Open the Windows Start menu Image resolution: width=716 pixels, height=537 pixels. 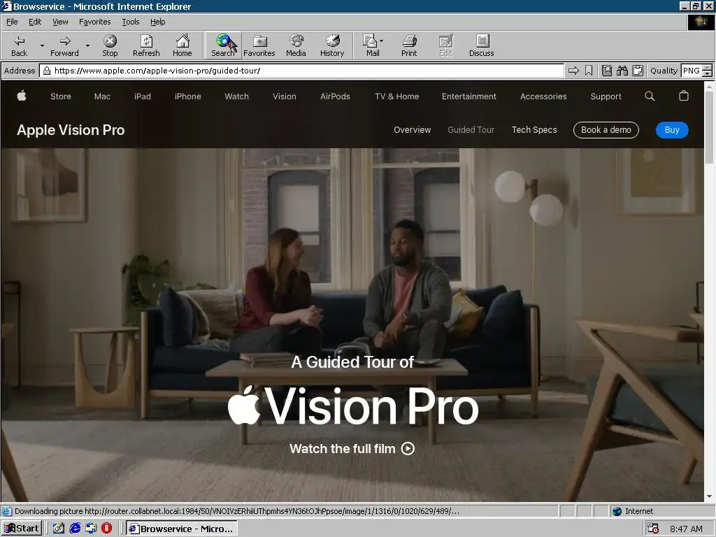[22, 529]
